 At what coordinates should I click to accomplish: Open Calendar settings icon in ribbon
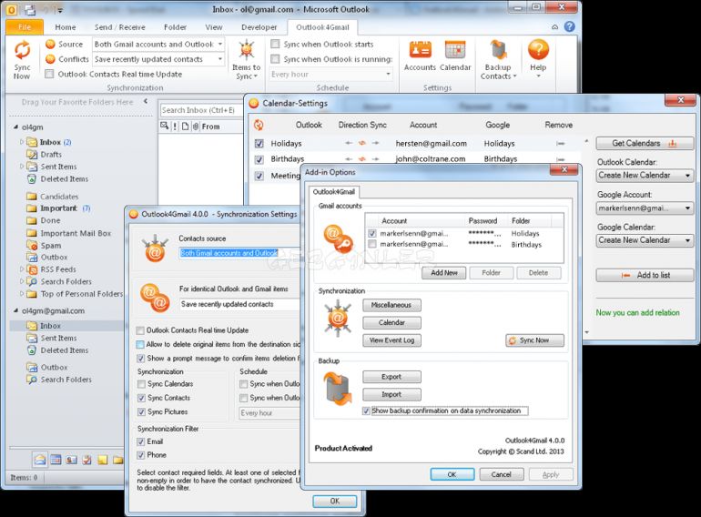click(x=455, y=50)
